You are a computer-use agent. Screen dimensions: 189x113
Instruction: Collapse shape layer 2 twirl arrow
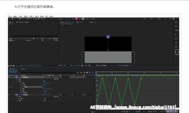tap(15, 77)
